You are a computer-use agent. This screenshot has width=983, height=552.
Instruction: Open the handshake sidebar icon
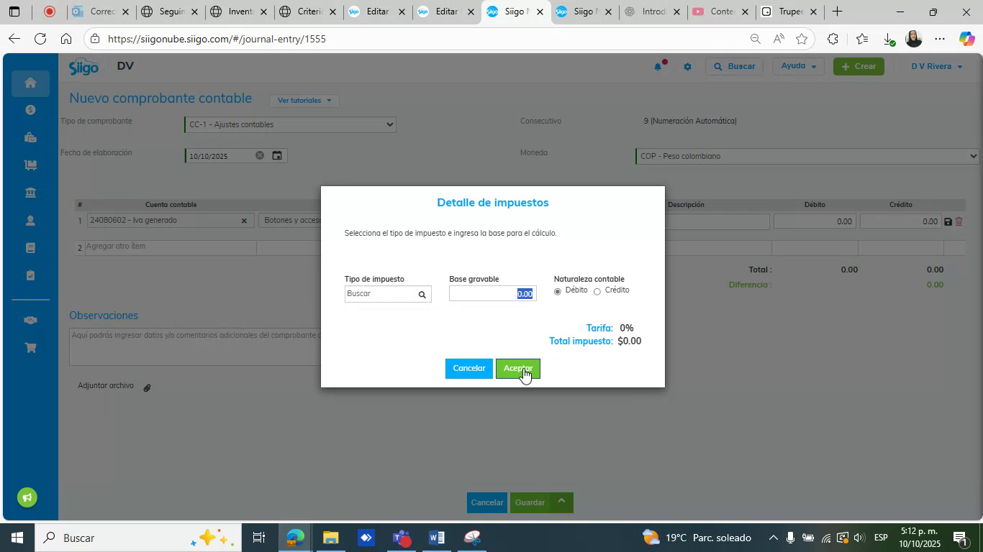30,320
